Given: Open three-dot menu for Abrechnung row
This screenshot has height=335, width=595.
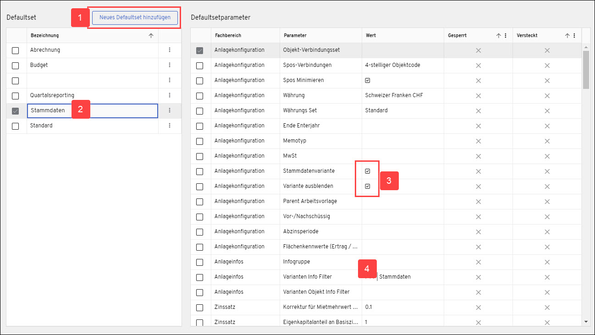Looking at the screenshot, I should pyautogui.click(x=170, y=50).
